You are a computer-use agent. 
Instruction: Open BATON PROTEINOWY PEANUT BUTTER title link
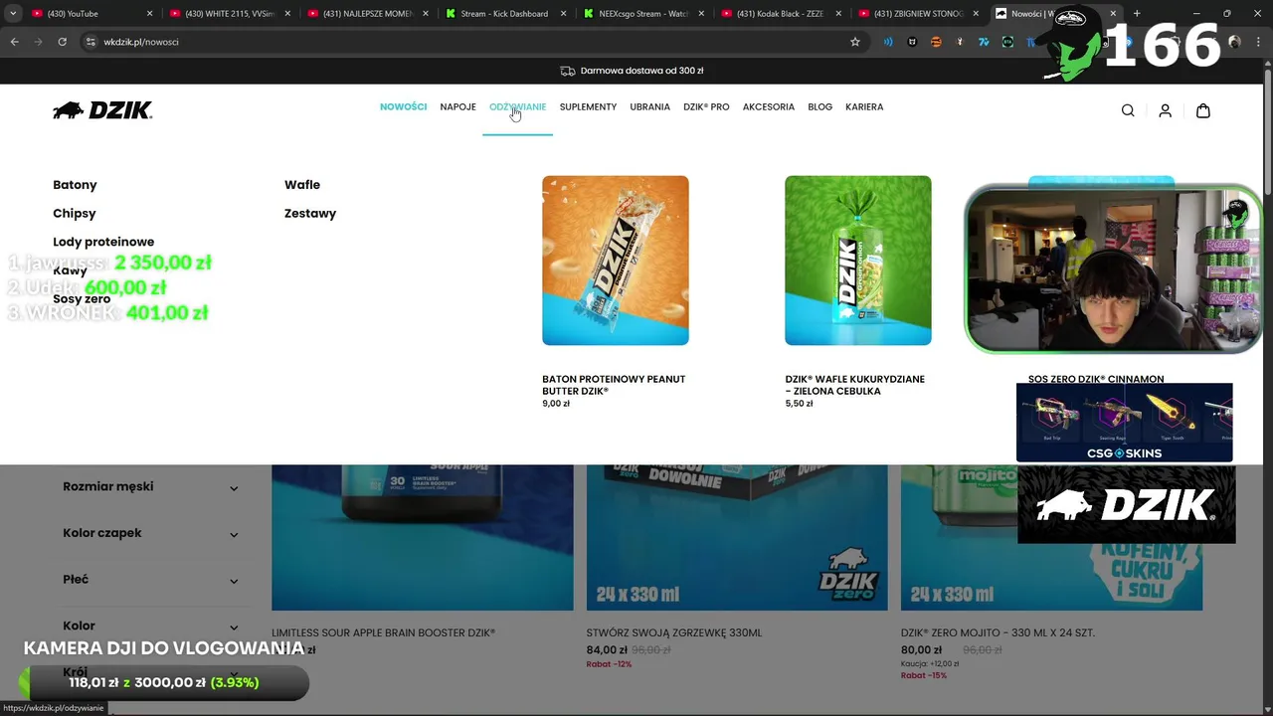tap(614, 385)
